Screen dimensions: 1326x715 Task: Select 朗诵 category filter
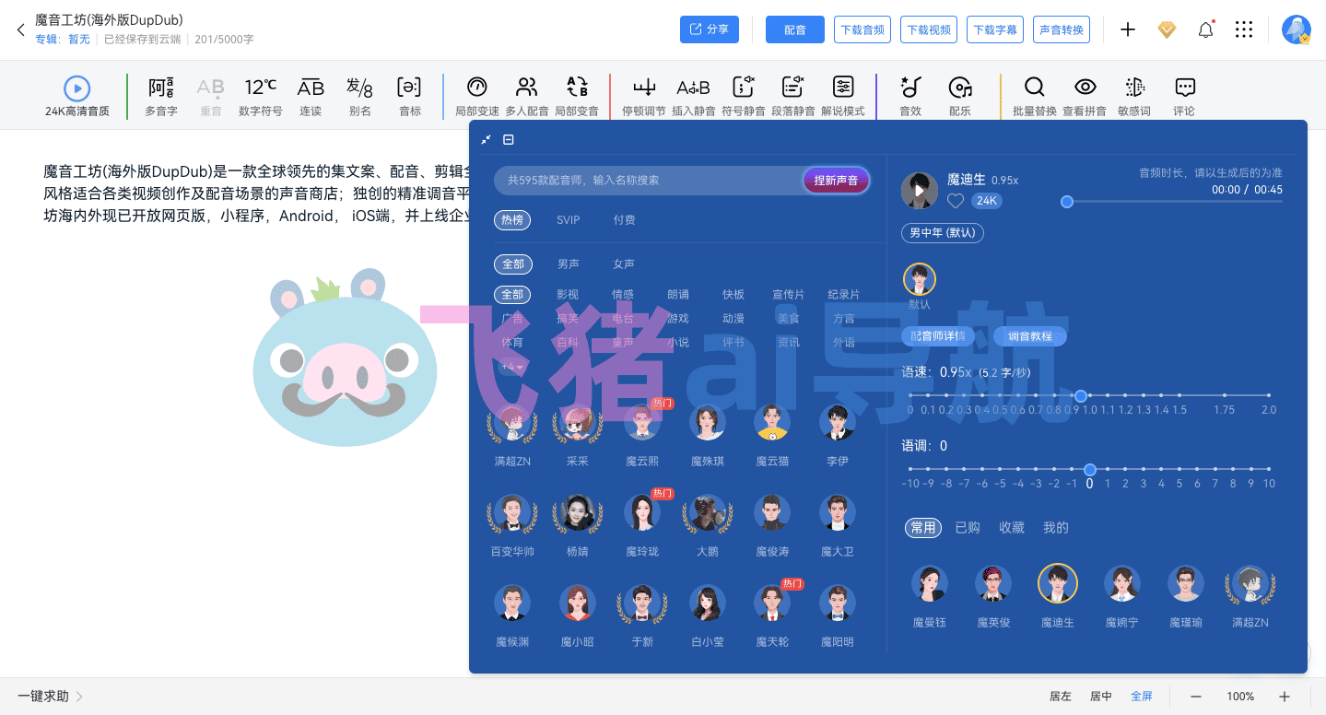678,295
